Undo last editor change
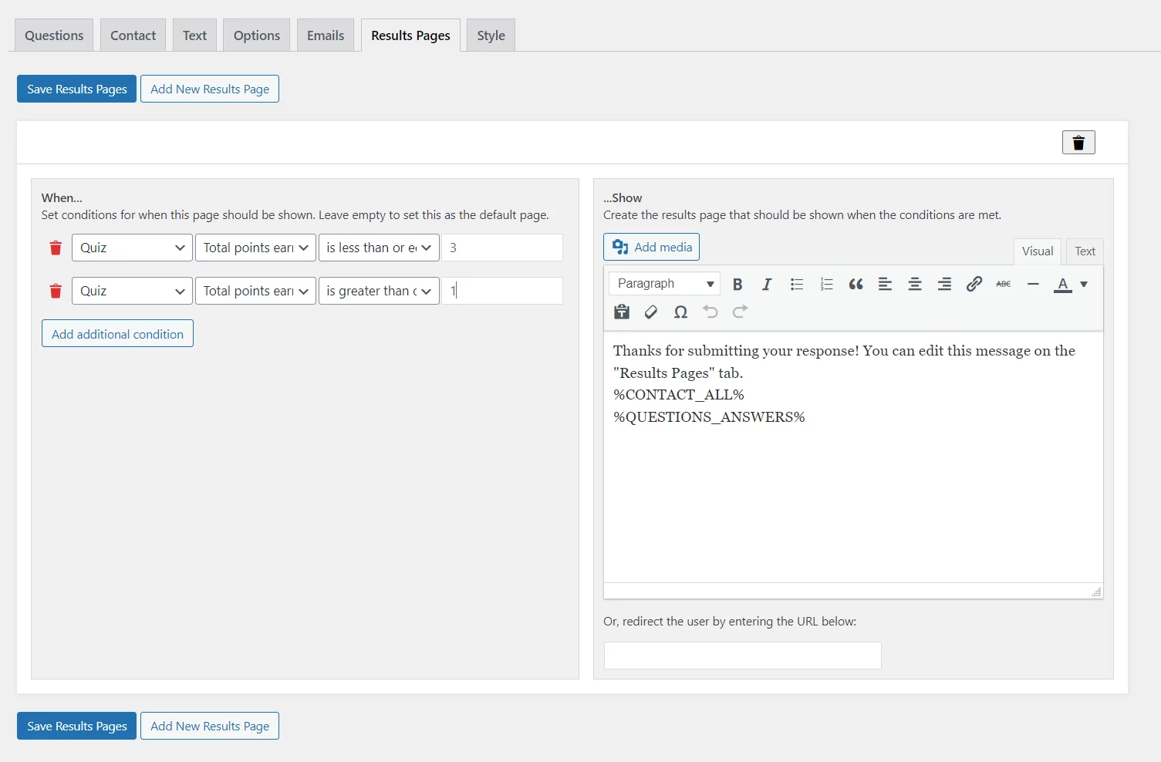The image size is (1161, 762). point(710,312)
